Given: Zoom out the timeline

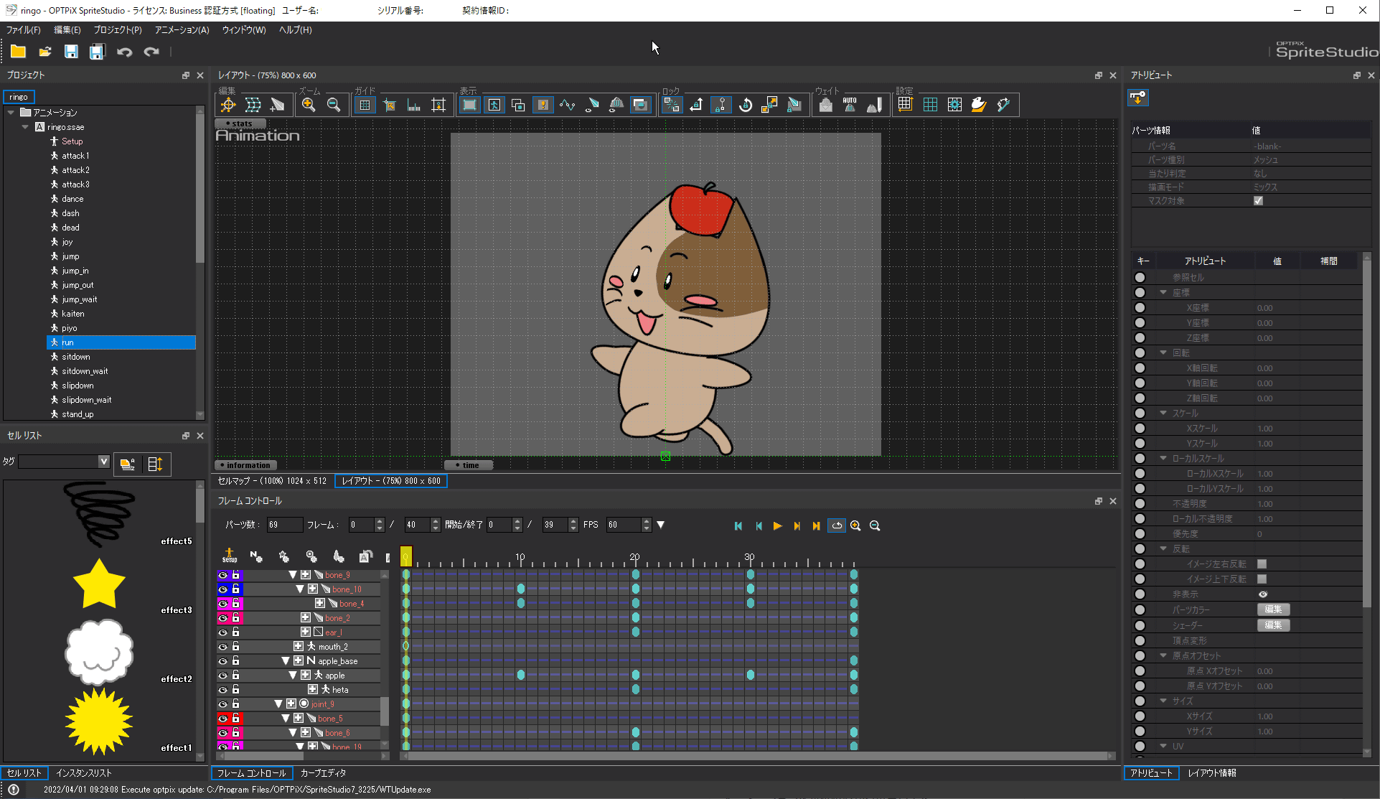Looking at the screenshot, I should point(875,525).
